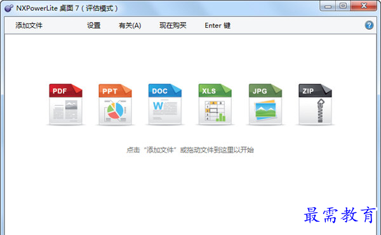Click the 现在购买 buy now item
This screenshot has width=381, height=235.
click(x=173, y=25)
